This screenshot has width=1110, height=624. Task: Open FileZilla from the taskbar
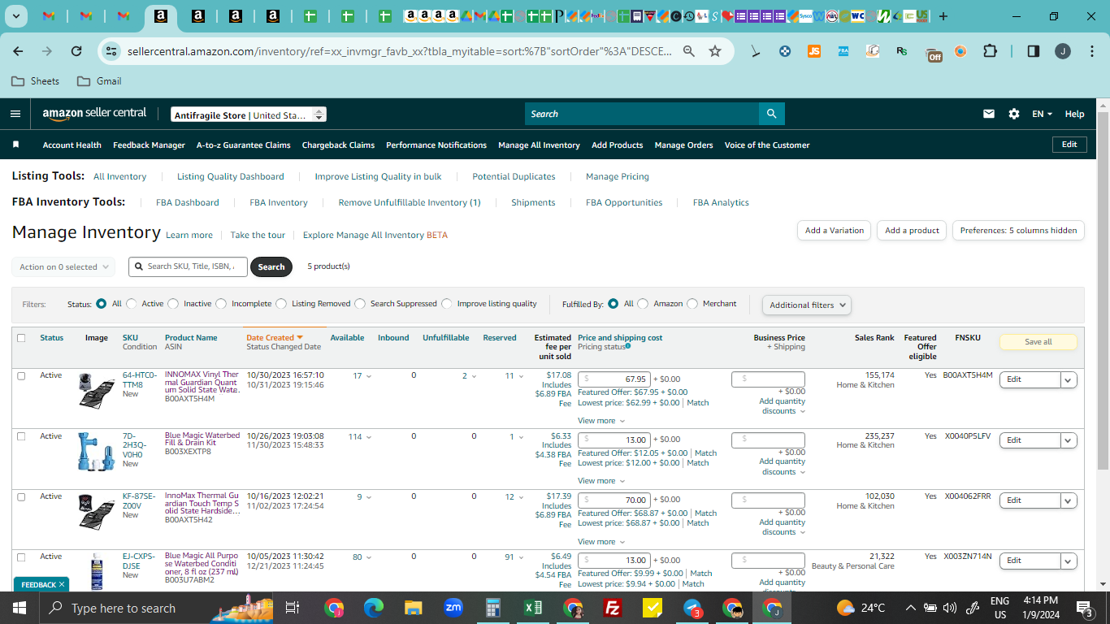point(613,608)
